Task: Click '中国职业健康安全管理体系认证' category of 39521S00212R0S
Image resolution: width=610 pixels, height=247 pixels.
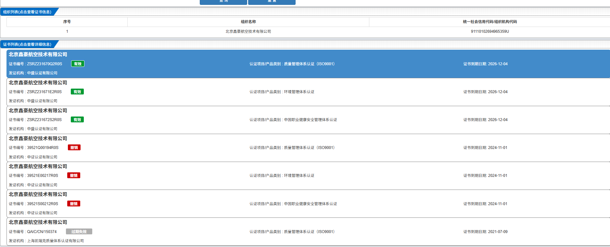Action: (311, 204)
